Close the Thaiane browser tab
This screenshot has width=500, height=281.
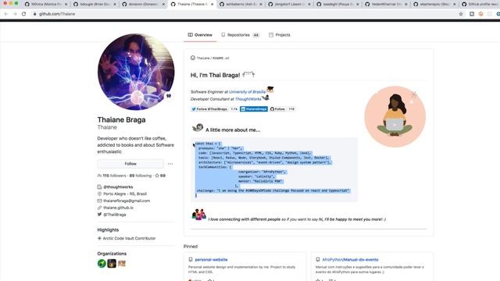[212, 4]
